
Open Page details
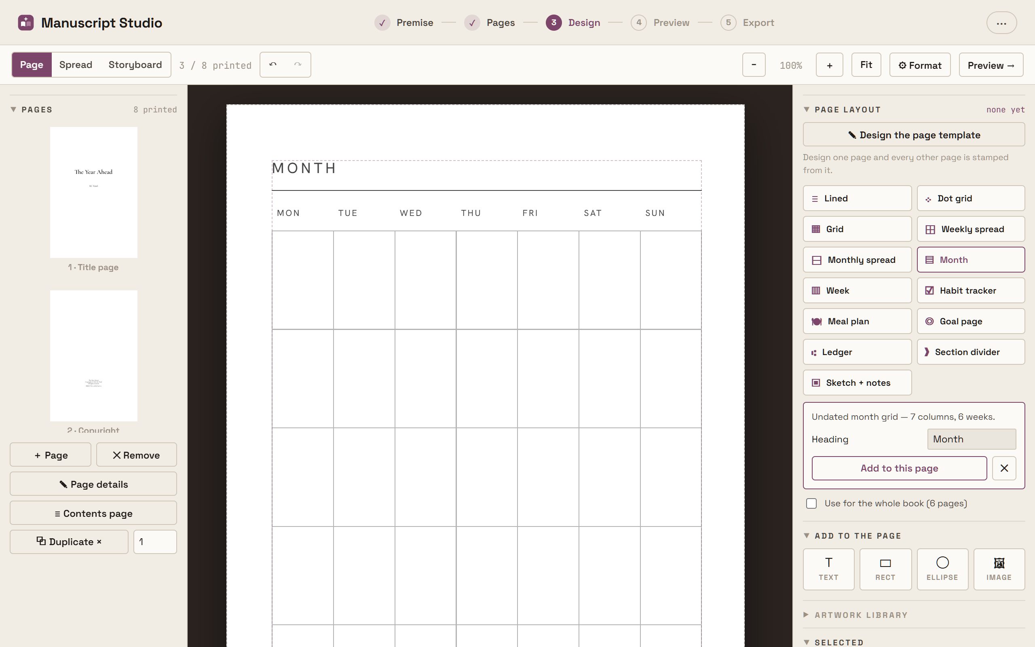pyautogui.click(x=93, y=484)
